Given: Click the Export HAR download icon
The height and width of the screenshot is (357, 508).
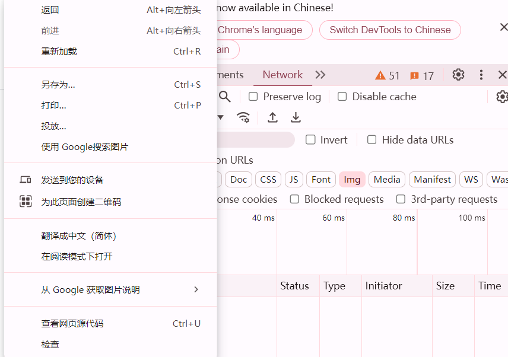Looking at the screenshot, I should click(x=296, y=117).
